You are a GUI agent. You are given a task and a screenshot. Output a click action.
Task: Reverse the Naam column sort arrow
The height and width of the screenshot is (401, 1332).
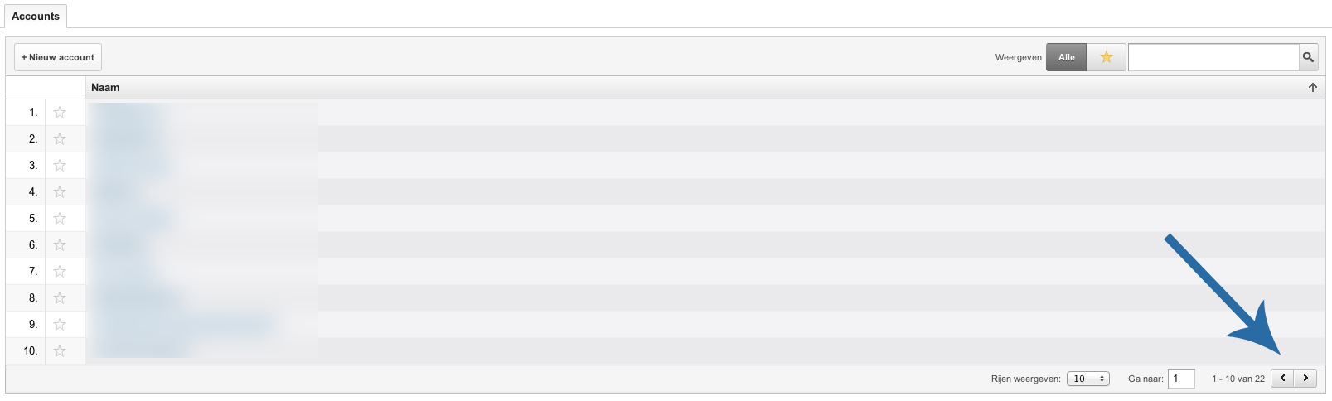1313,88
